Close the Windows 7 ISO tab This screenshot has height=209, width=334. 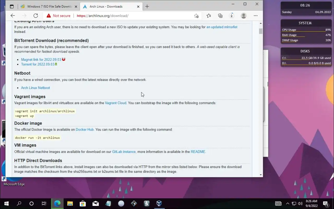[x=76, y=7]
